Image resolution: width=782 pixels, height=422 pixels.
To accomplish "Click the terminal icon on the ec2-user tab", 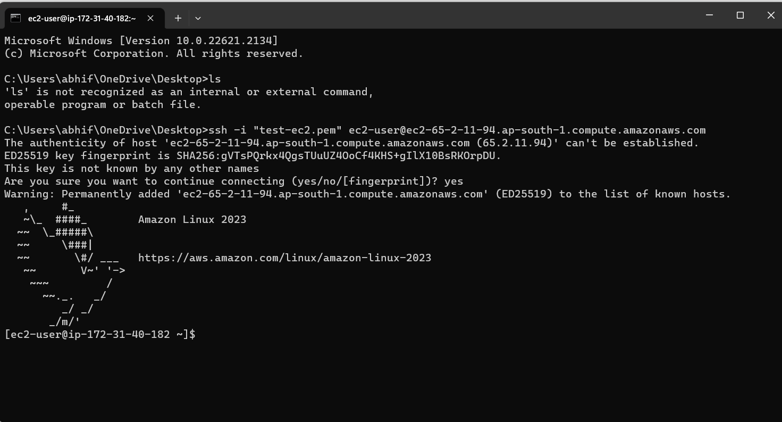I will coord(16,18).
